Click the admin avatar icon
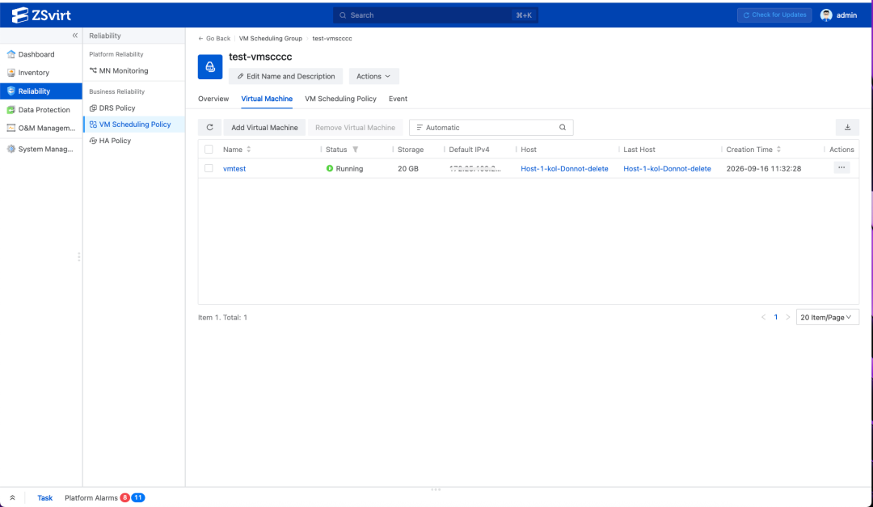 coord(826,15)
